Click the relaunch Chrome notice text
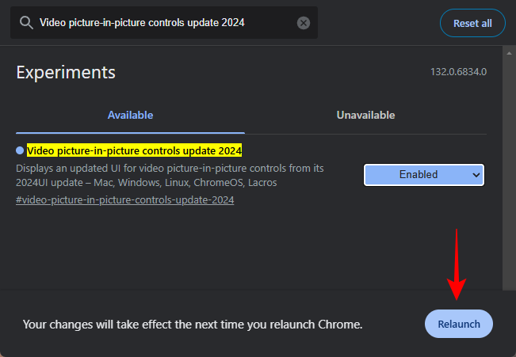 click(x=193, y=325)
